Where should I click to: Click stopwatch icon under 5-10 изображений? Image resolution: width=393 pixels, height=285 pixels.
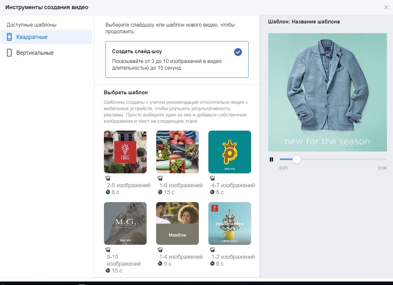click(108, 270)
